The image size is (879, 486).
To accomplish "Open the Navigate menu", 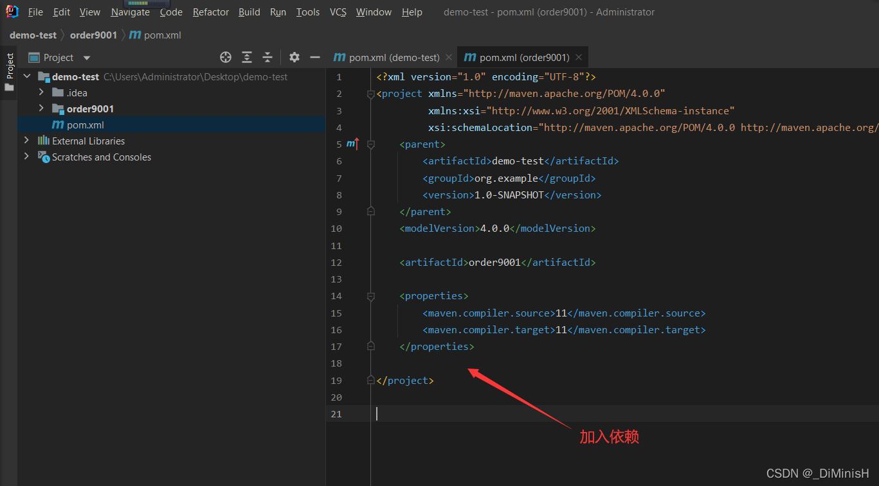I will 130,12.
